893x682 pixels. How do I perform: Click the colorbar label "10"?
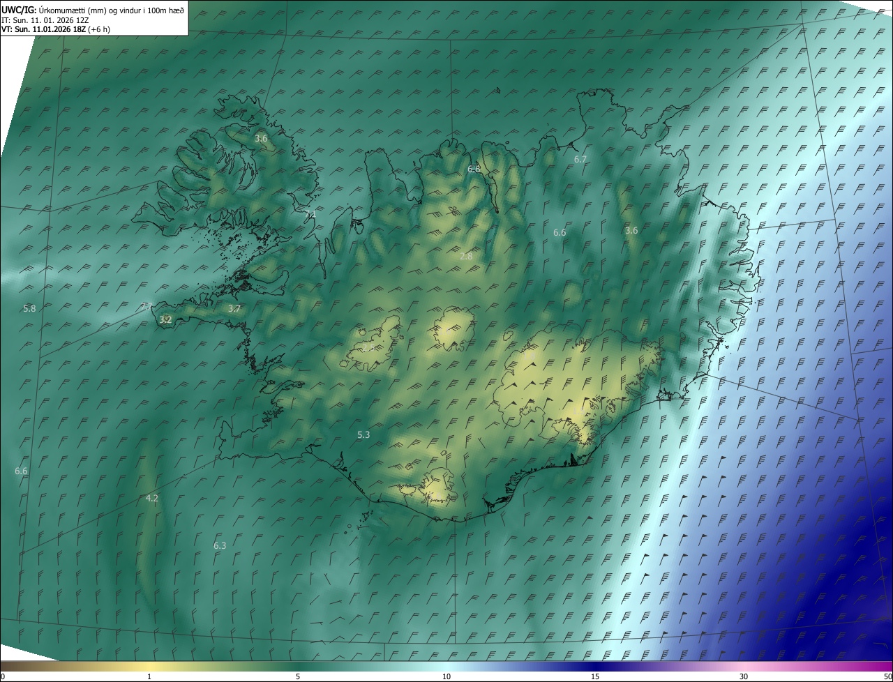(x=446, y=677)
